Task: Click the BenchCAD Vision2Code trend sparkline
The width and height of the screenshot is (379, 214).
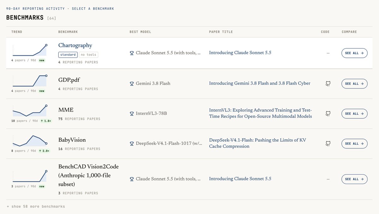Action: pos(30,176)
